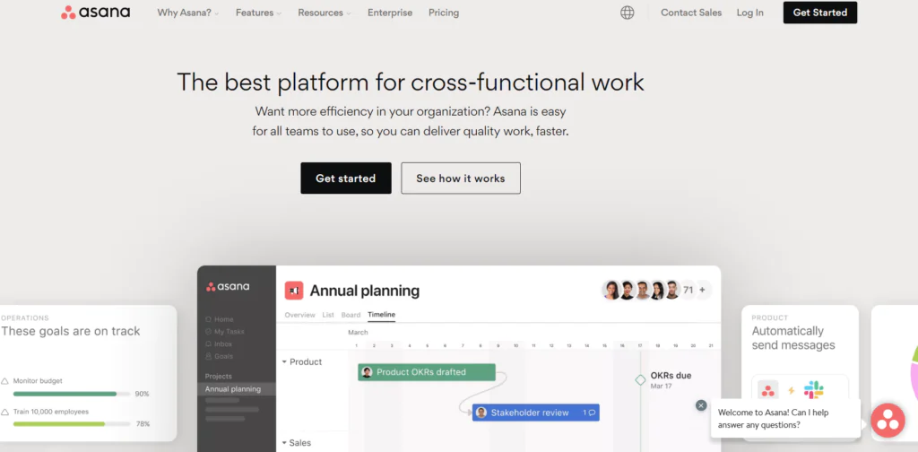Click See how it works button
Screen dimensions: 918x452
tap(460, 178)
